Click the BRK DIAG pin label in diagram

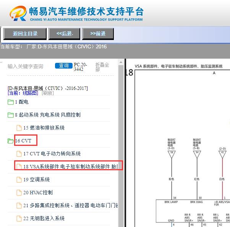click(x=196, y=202)
